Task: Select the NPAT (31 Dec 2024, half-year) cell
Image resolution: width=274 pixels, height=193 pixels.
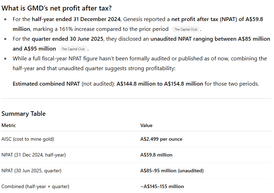Action: tap(33, 155)
